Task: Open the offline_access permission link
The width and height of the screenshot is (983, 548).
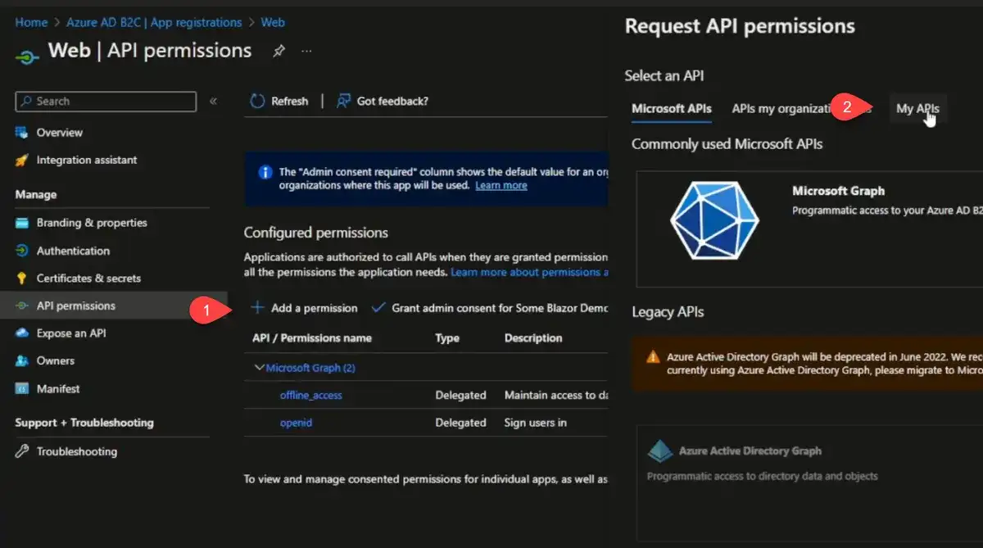Action: [310, 395]
